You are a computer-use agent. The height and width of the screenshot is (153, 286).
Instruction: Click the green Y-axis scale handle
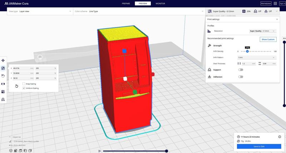pyautogui.click(x=135, y=92)
